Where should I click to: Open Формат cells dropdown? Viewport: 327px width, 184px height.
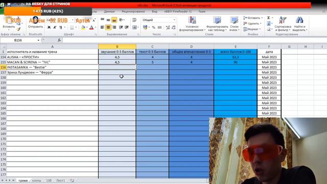tap(252, 29)
